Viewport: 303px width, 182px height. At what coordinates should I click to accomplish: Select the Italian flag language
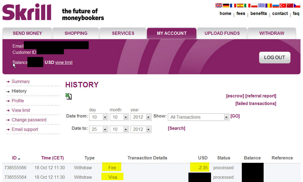247,5
